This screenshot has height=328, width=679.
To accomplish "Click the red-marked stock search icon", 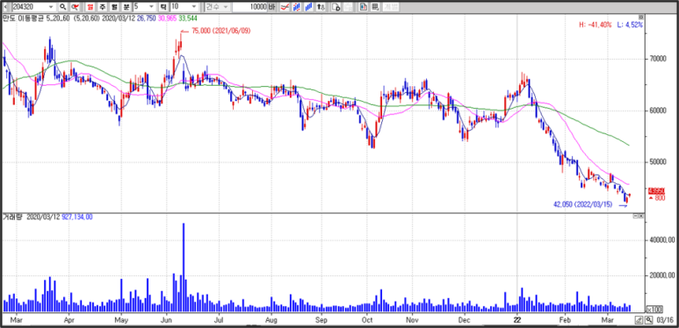I will [76, 7].
